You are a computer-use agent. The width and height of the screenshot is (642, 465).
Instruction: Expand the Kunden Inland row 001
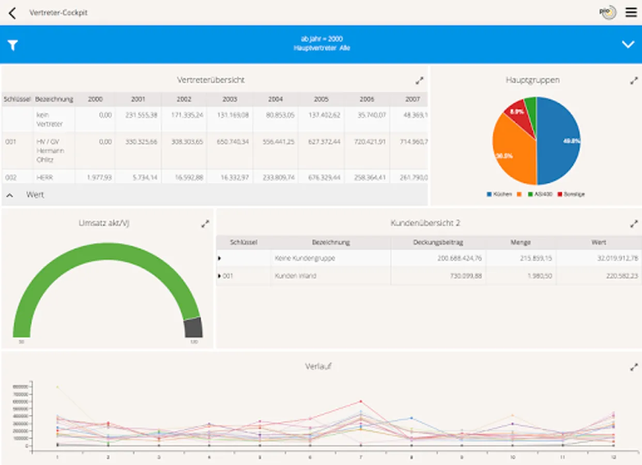(x=218, y=276)
